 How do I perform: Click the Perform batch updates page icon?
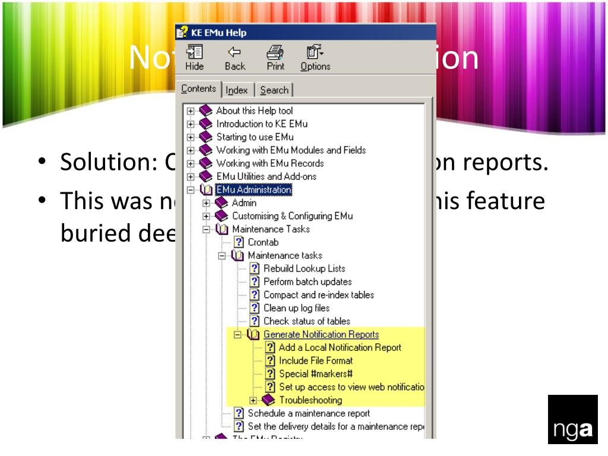coord(255,282)
